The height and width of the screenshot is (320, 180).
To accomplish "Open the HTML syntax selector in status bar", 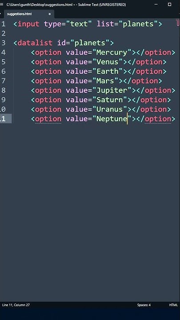I will 173,305.
